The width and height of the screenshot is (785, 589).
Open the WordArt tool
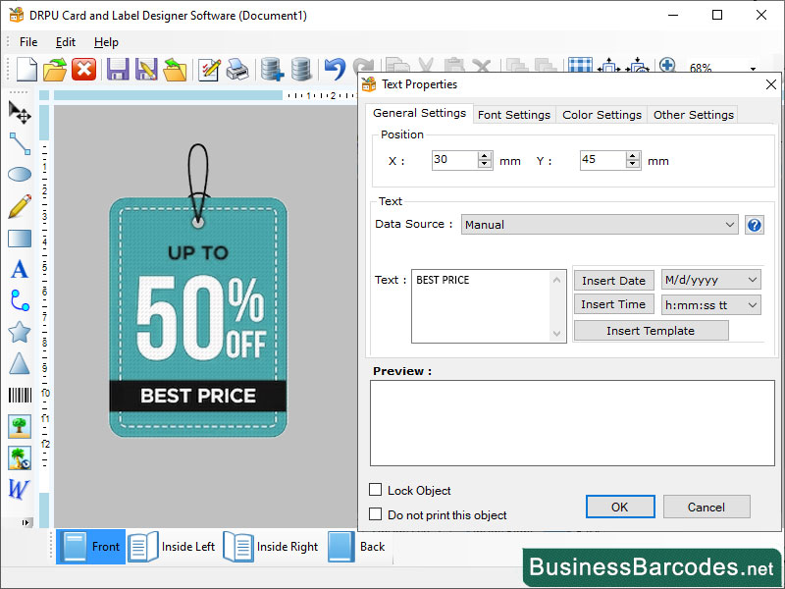[x=19, y=489]
